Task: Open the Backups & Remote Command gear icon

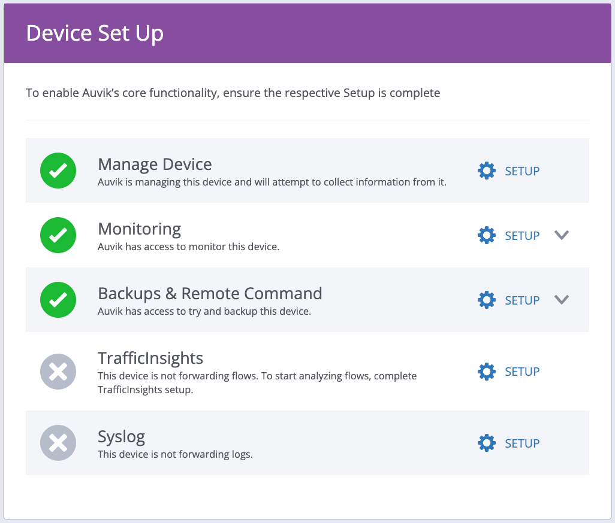Action: (487, 300)
